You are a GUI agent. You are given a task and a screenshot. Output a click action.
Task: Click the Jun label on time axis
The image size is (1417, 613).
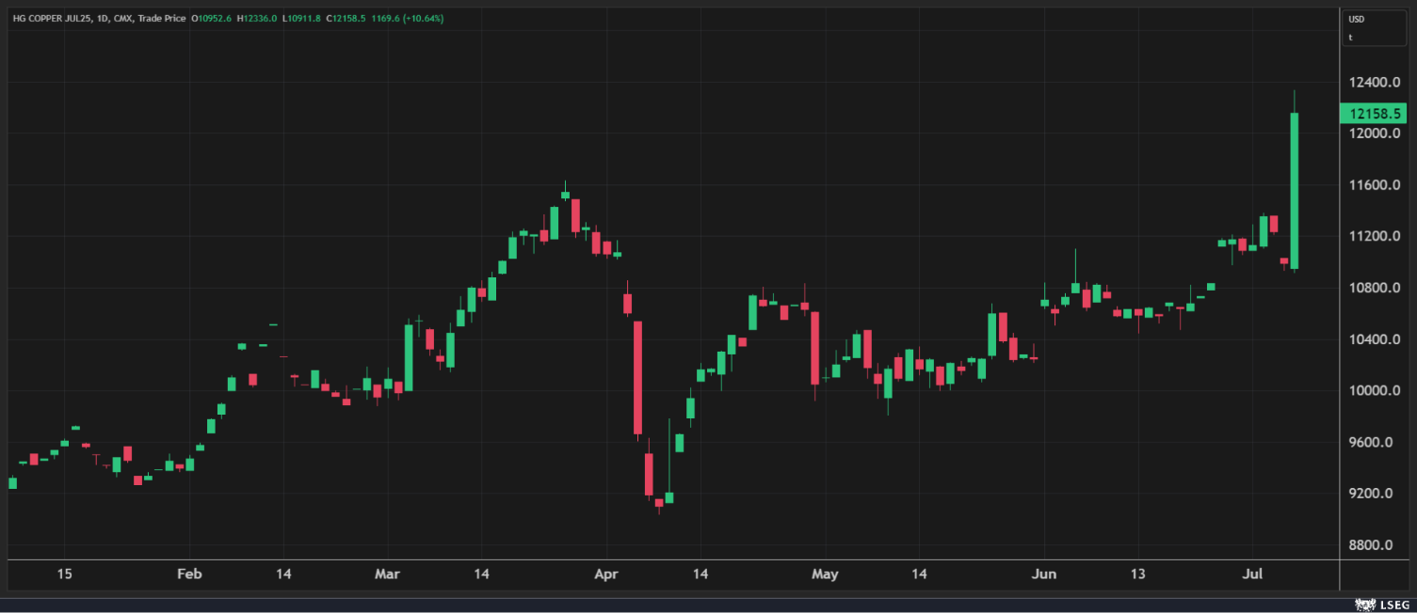pyautogui.click(x=1043, y=574)
